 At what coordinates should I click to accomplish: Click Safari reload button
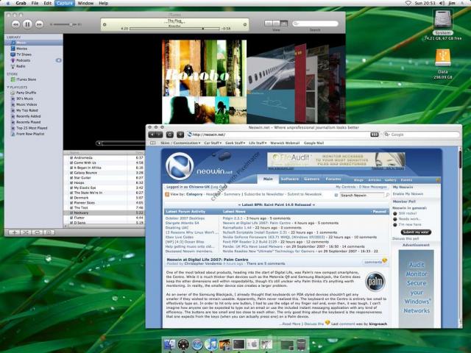(x=170, y=135)
